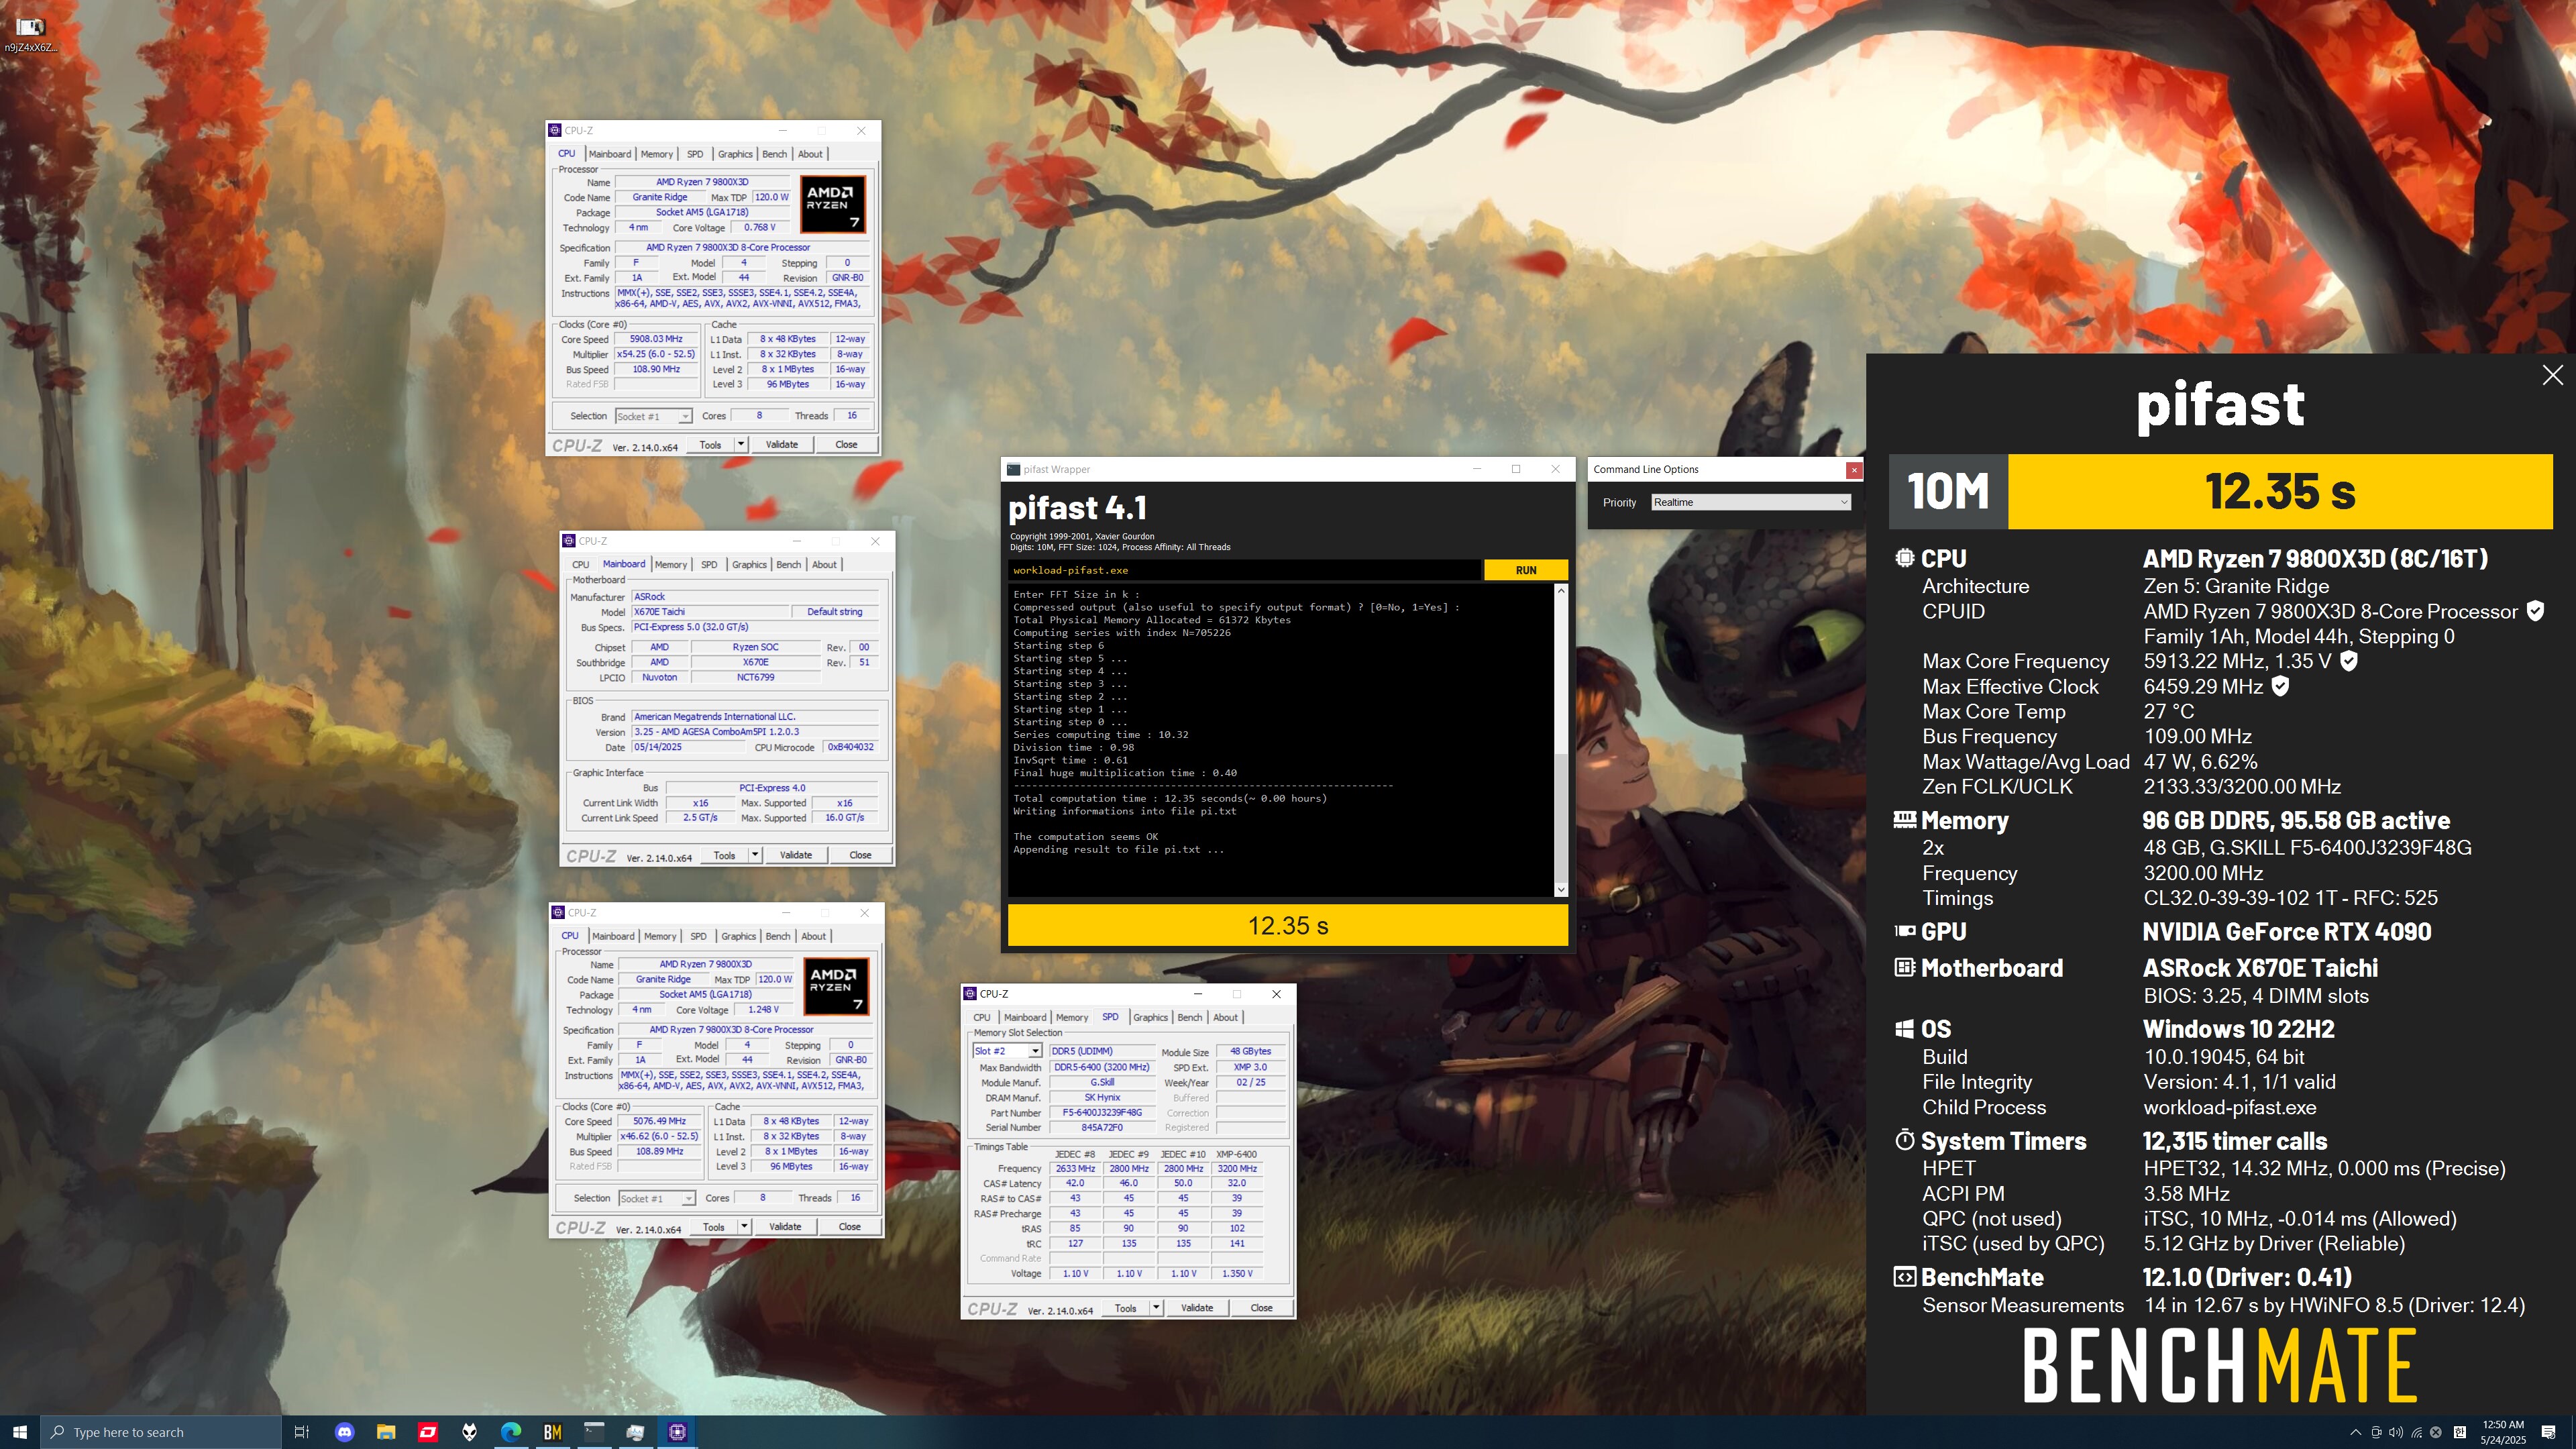This screenshot has height=1449, width=2576.
Task: Open the volume control in system tray
Action: coord(2396,1432)
